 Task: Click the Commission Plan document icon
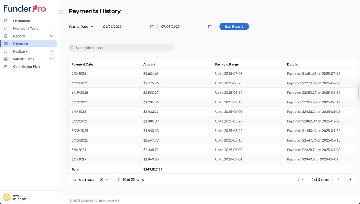(x=6, y=67)
